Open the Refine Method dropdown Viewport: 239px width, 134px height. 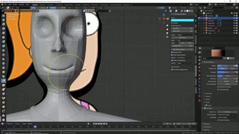click(x=227, y=115)
